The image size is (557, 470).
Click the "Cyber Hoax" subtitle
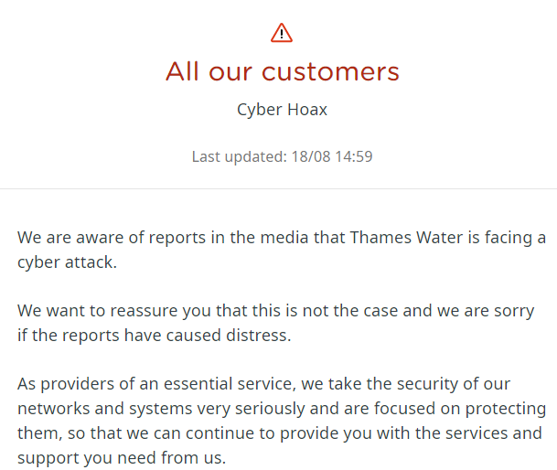click(x=282, y=110)
